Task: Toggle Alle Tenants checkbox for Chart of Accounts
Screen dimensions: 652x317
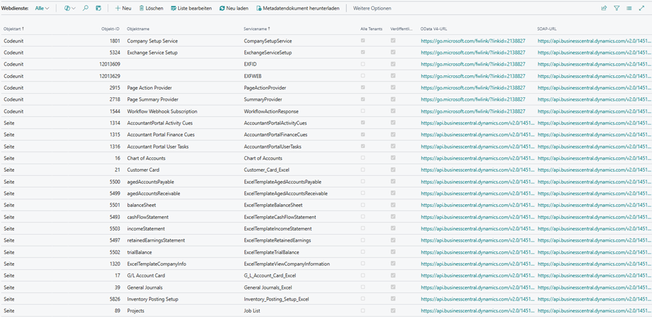Action: pos(363,158)
